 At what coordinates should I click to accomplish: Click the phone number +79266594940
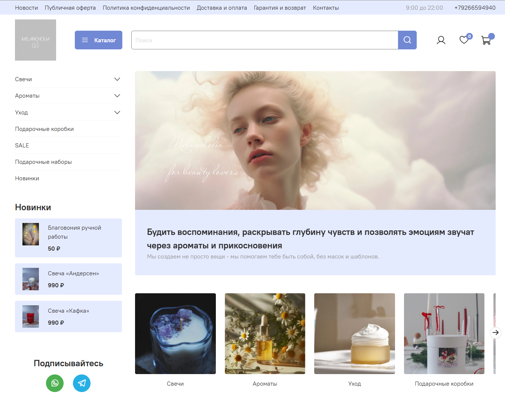click(x=475, y=8)
